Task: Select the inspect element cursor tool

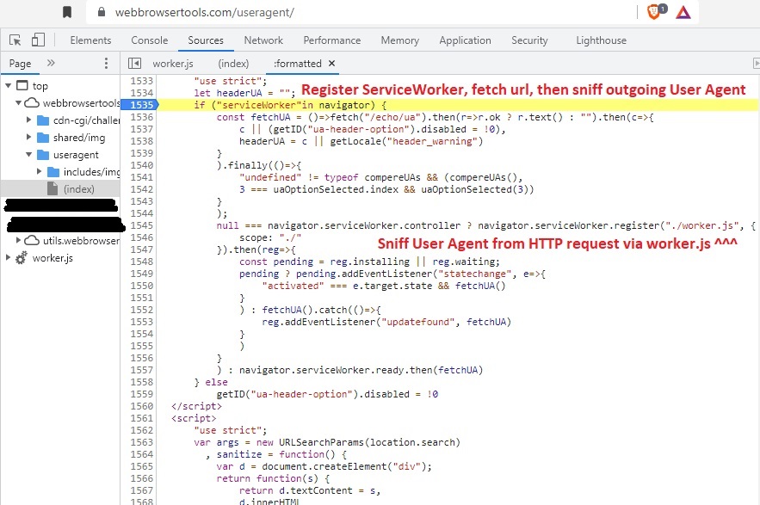Action: [x=15, y=40]
